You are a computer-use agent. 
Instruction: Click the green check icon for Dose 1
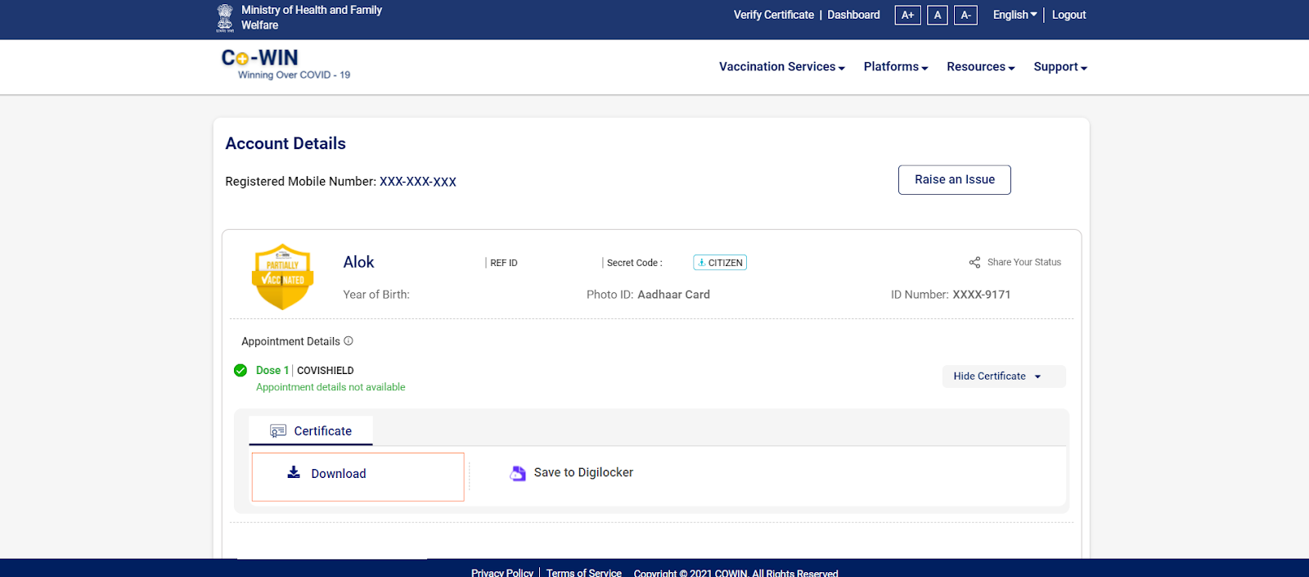click(x=241, y=370)
